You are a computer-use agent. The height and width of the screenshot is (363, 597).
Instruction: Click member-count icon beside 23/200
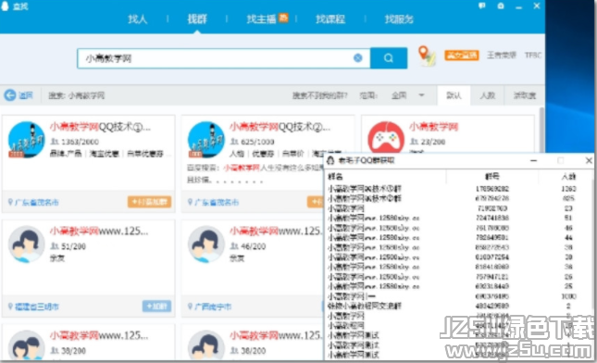(x=414, y=142)
